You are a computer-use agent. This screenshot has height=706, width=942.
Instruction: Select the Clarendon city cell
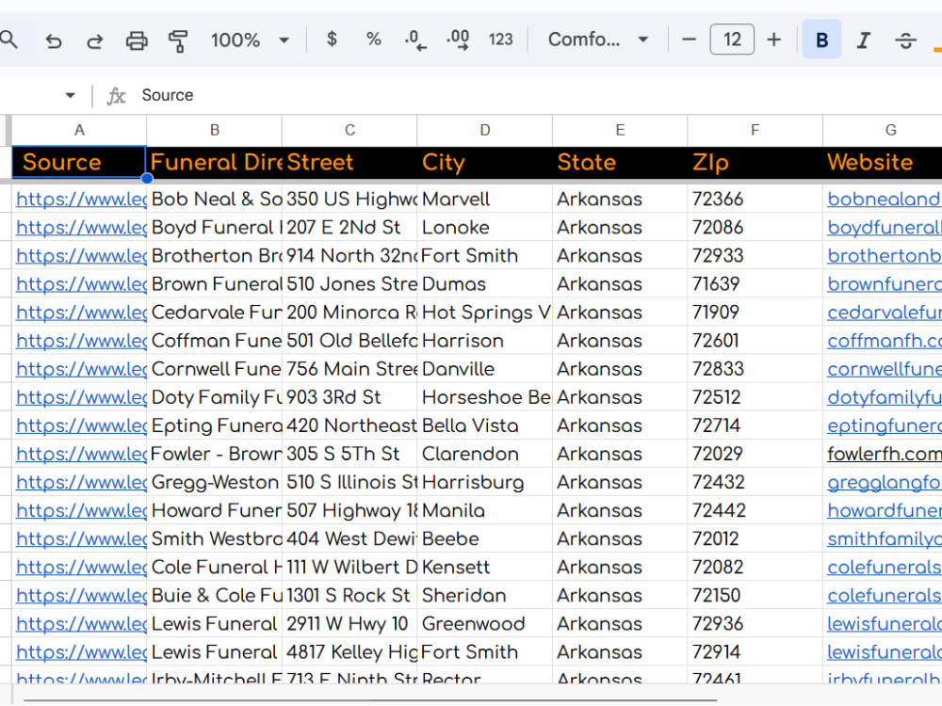pyautogui.click(x=485, y=454)
